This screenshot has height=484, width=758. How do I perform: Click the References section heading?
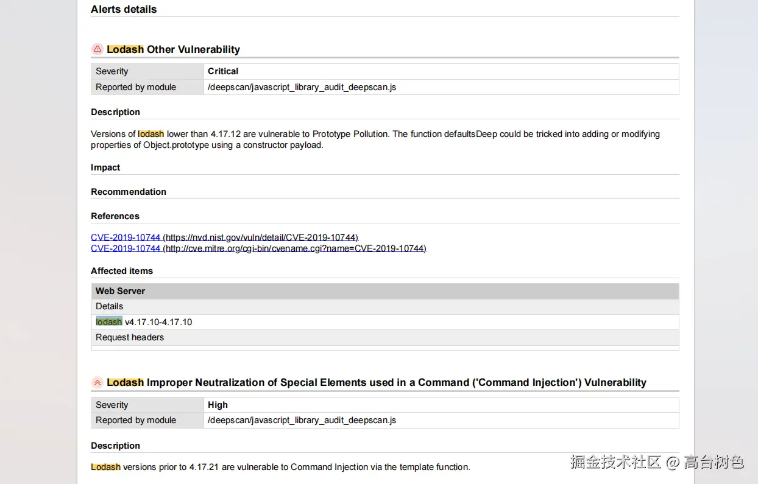[x=115, y=216]
